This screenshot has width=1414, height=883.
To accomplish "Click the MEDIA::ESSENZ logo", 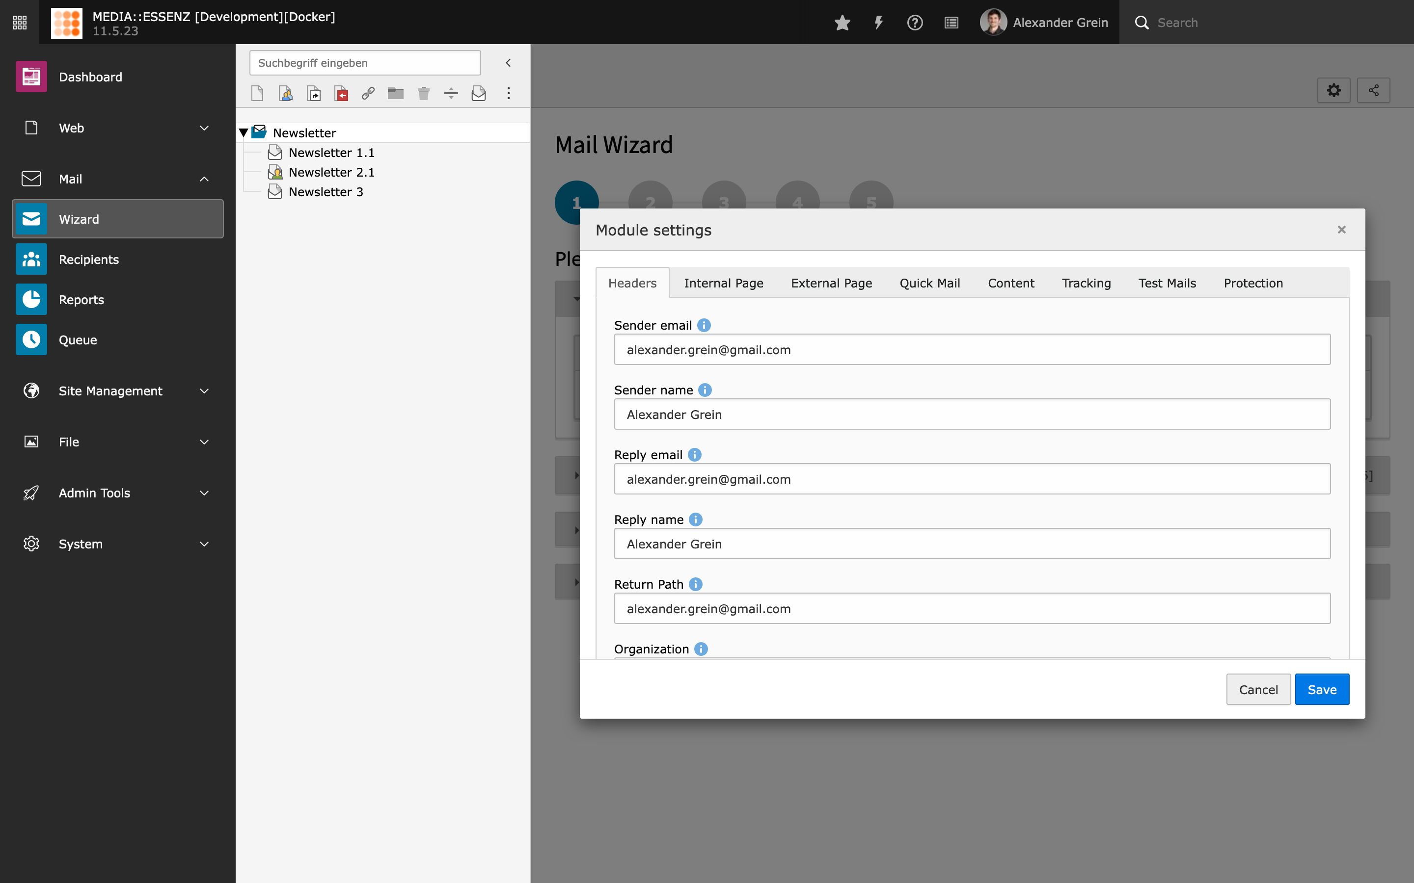I will coord(67,23).
